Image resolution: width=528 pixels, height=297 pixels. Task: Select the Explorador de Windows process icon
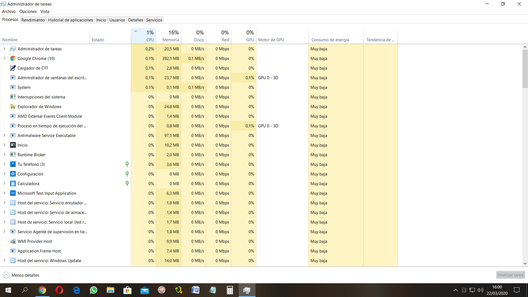point(13,106)
